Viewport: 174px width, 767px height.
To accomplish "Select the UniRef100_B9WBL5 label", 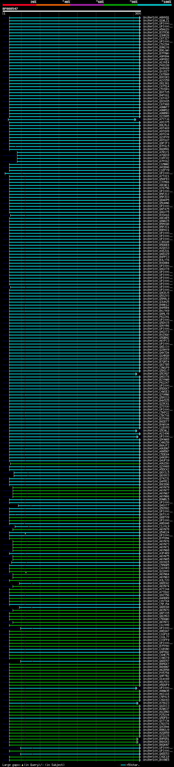I will point(156,500).
